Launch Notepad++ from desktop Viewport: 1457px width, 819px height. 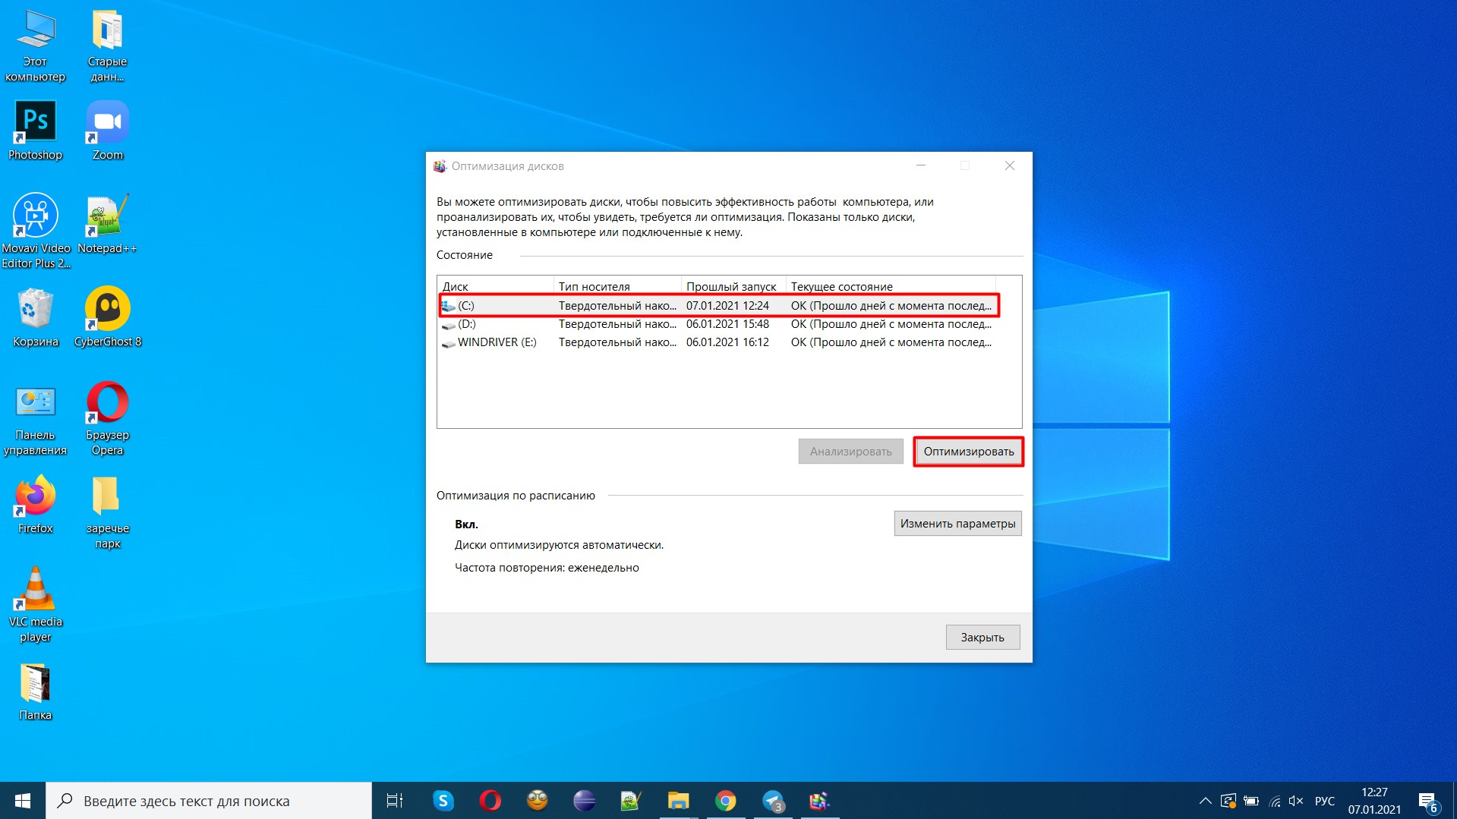[x=107, y=224]
